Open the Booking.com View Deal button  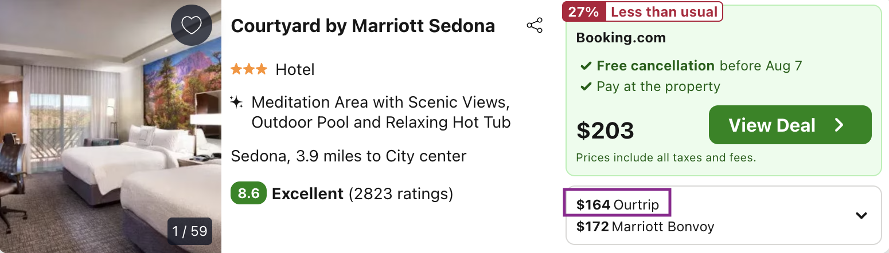click(790, 125)
